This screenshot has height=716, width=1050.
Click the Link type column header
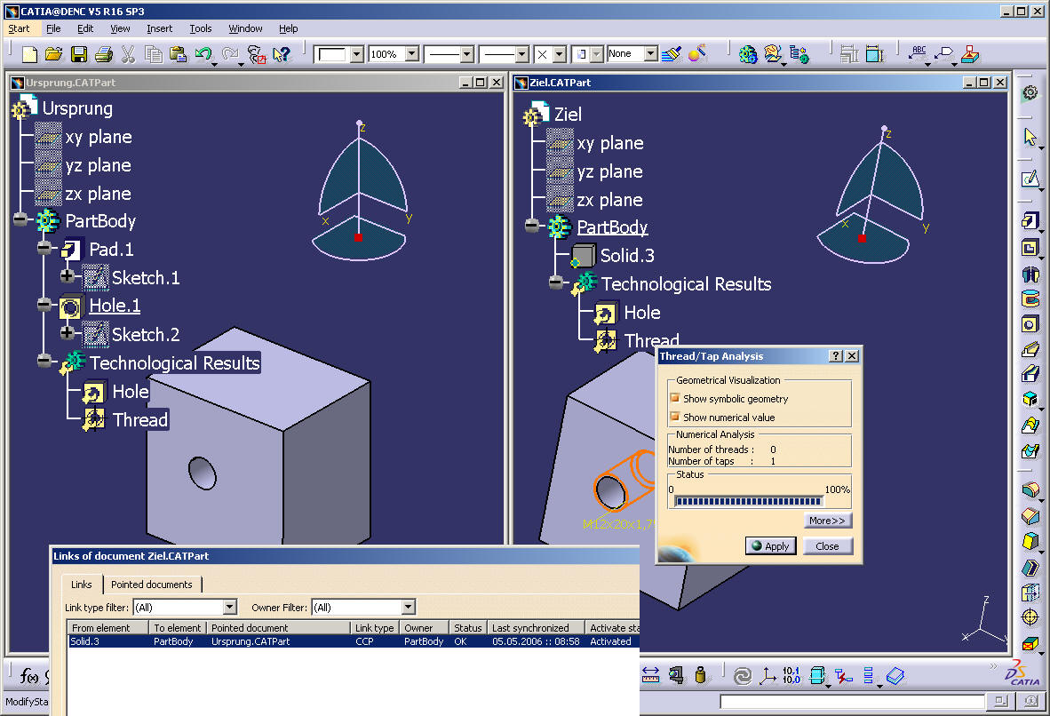coord(374,627)
